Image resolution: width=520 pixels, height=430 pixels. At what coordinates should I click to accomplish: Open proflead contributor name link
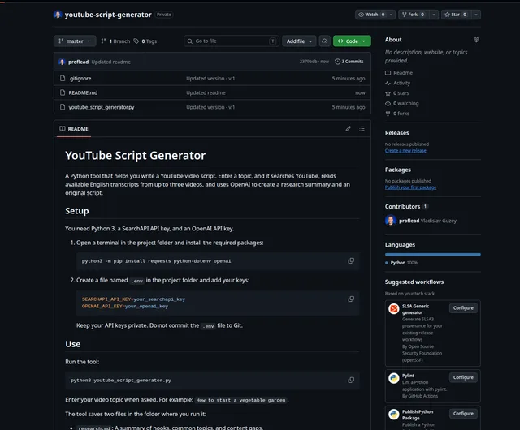[x=409, y=221]
